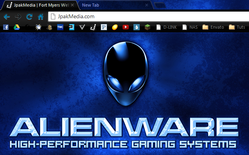Open the blue text-lines document bookmark

(x=71, y=27)
